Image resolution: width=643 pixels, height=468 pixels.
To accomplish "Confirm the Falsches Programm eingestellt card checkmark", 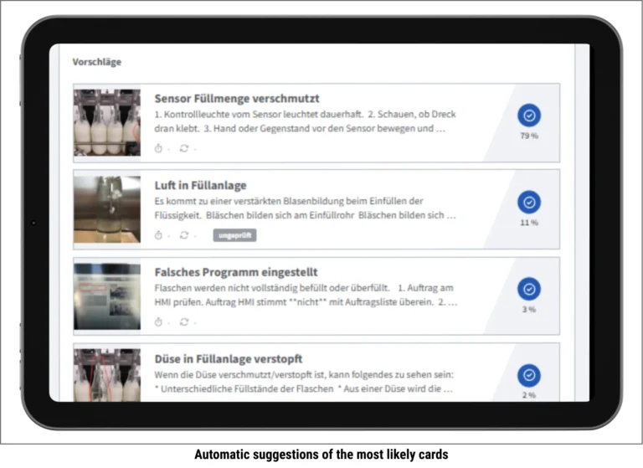I will click(x=528, y=289).
